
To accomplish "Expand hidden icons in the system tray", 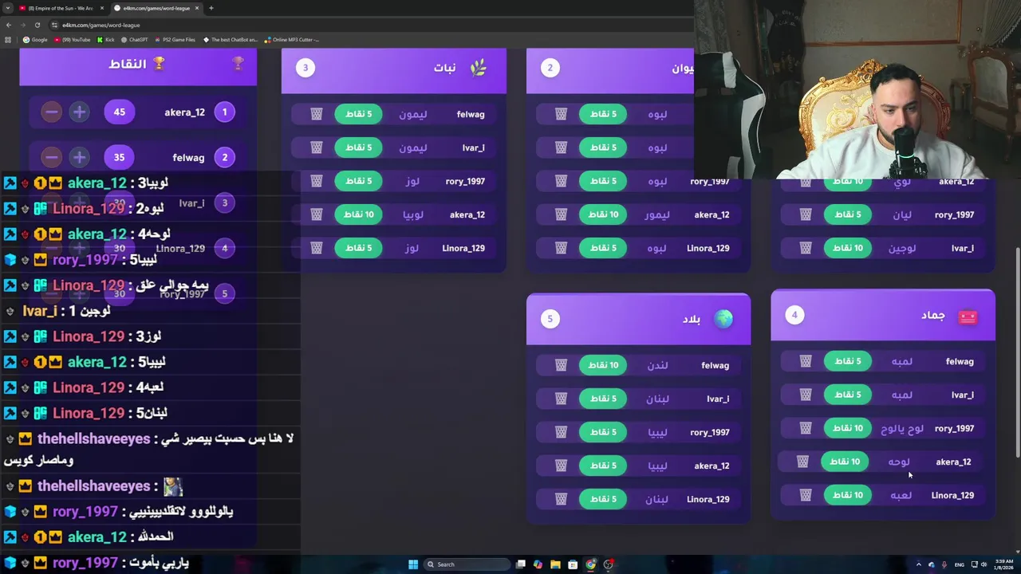I will pyautogui.click(x=918, y=564).
